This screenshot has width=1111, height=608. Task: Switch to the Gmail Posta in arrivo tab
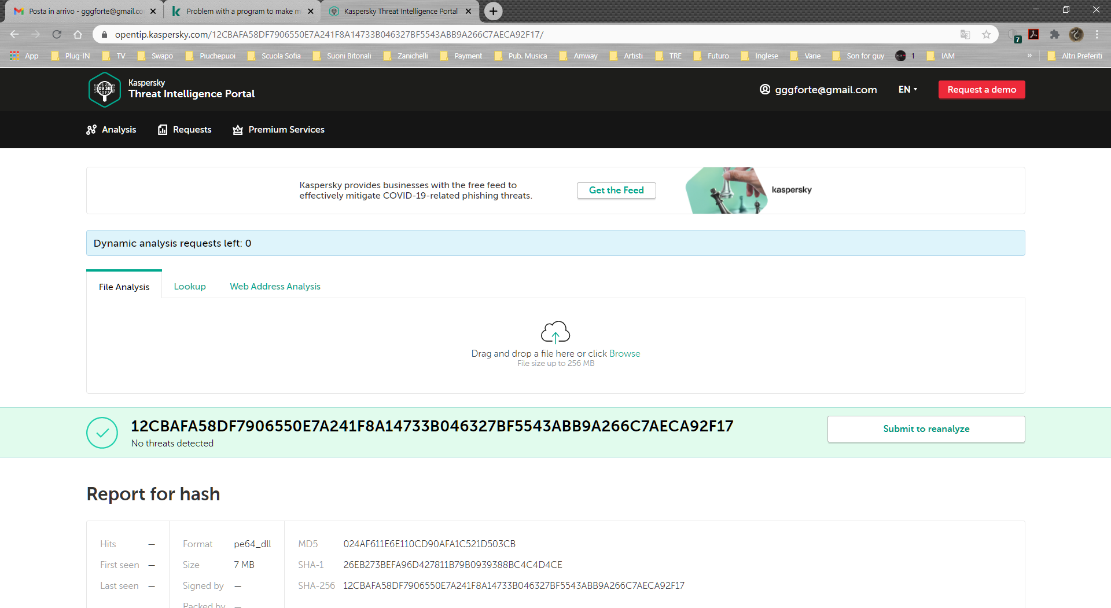84,11
